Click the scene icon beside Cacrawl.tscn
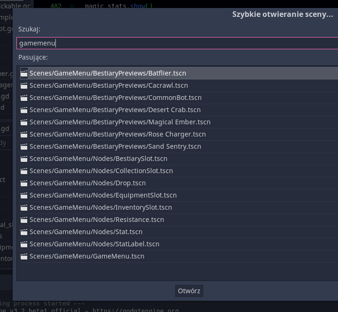Screen dimensions: 338x312 (24, 86)
